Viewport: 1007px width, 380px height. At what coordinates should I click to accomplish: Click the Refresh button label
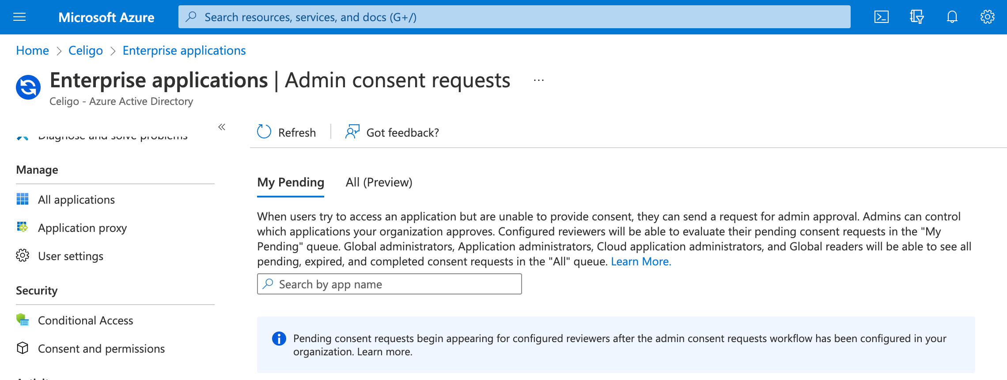(x=297, y=132)
